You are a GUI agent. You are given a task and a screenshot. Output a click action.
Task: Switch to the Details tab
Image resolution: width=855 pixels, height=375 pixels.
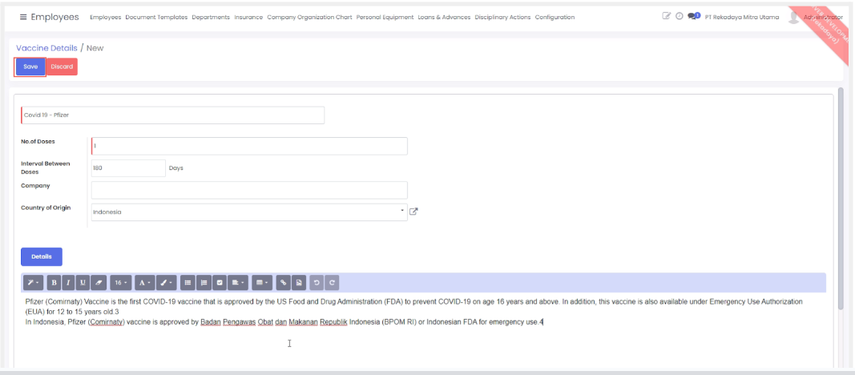click(x=42, y=256)
